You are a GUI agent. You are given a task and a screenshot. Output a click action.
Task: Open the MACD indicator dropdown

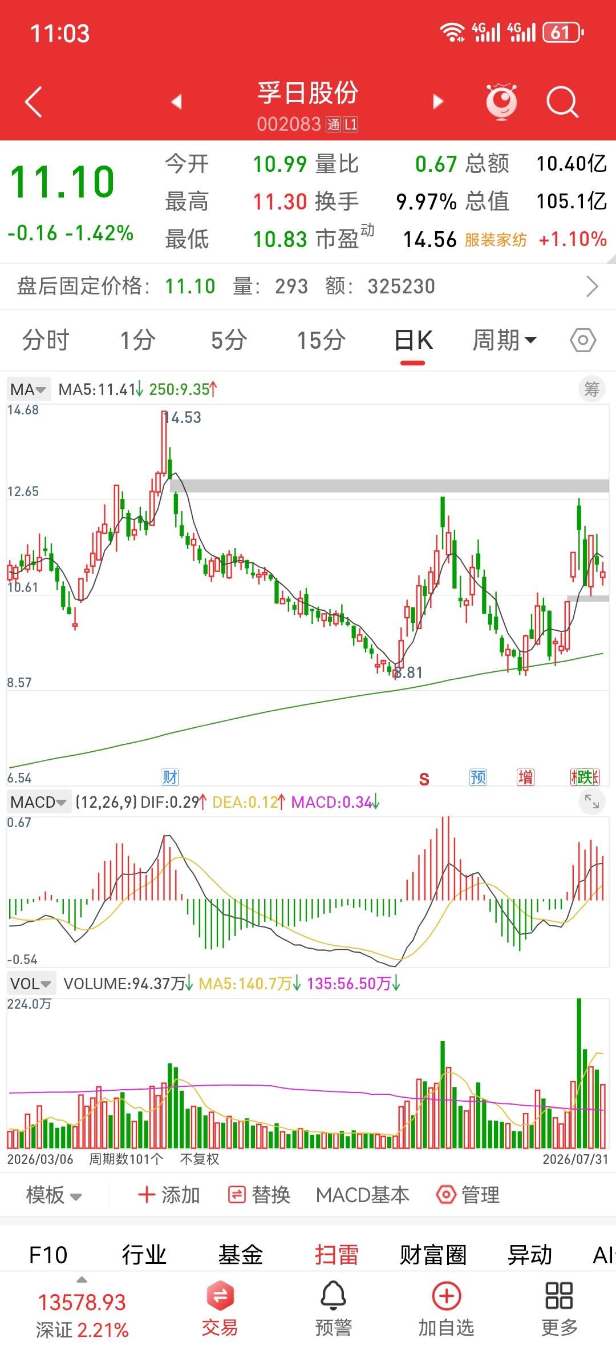click(x=39, y=802)
